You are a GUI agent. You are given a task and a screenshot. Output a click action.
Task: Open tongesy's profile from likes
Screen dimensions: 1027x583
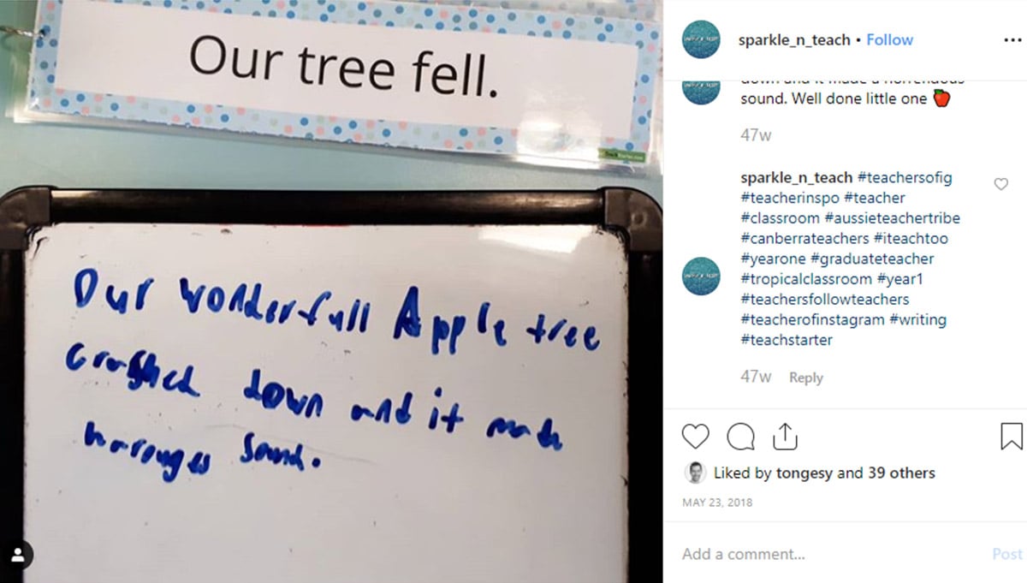click(x=807, y=473)
